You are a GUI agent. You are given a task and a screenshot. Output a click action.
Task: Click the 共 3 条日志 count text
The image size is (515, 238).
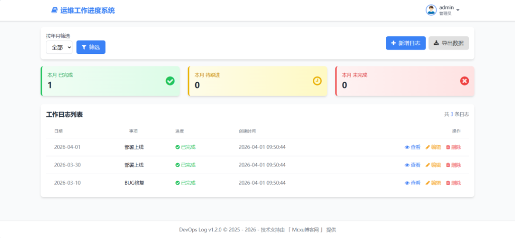pos(457,114)
